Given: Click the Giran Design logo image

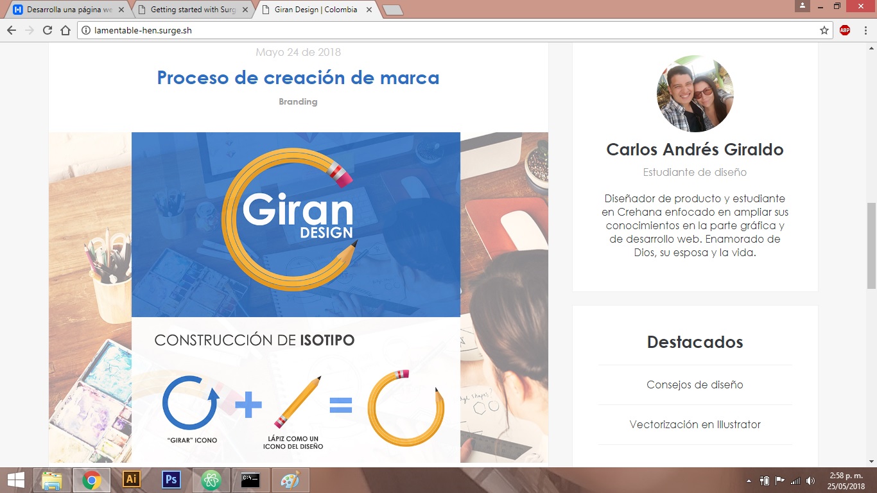Looking at the screenshot, I should coord(296,225).
